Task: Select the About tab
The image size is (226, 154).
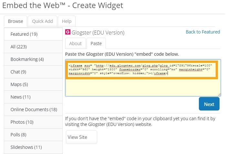Action: 76,43
